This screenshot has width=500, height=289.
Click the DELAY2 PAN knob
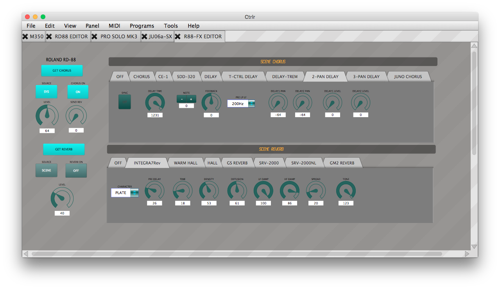[302, 103]
